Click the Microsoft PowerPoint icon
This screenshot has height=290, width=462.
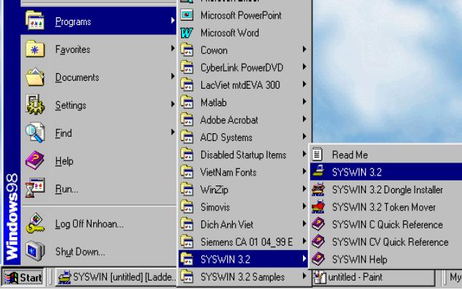187,15
